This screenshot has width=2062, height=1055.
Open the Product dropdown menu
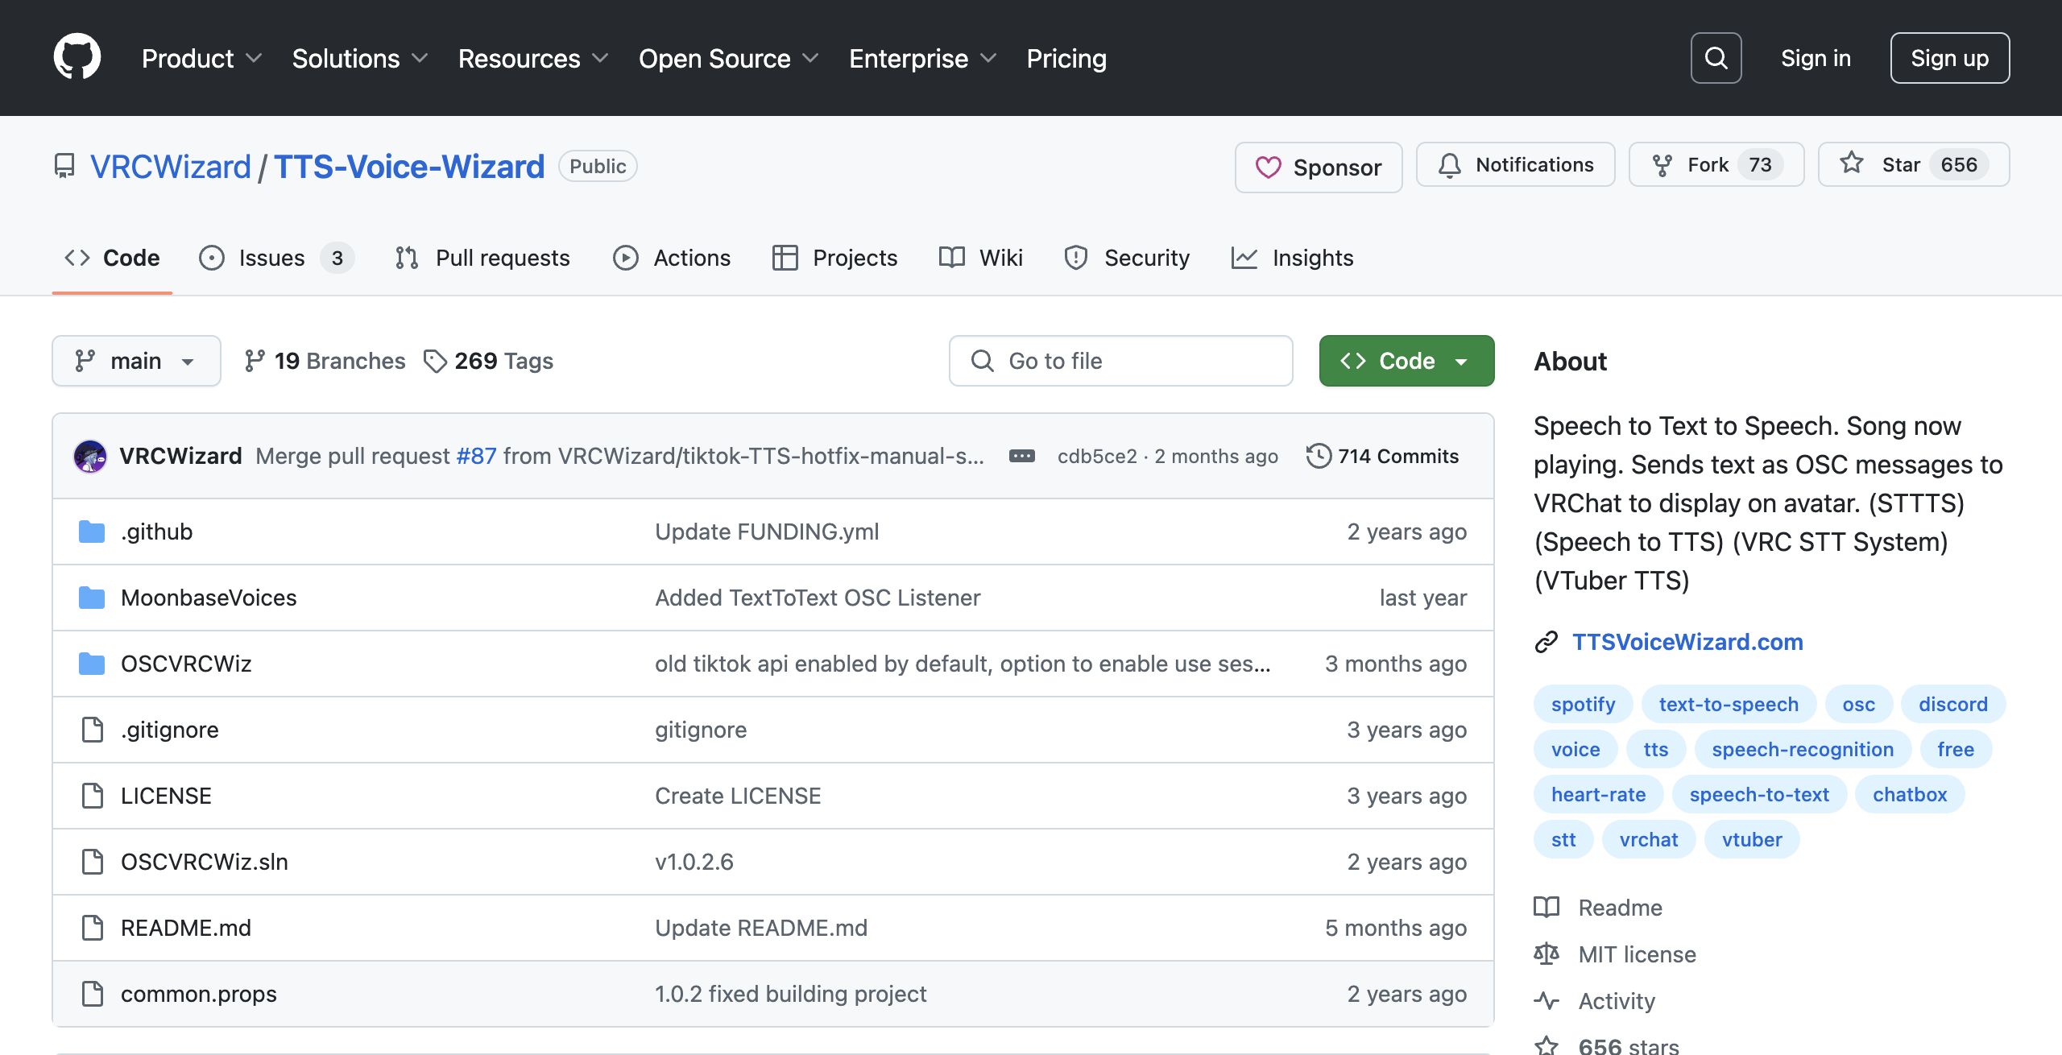click(x=201, y=58)
